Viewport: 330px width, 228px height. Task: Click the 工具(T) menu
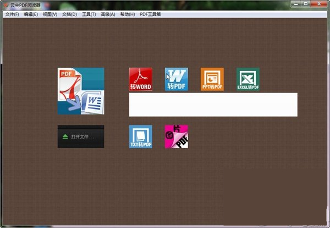pos(89,14)
